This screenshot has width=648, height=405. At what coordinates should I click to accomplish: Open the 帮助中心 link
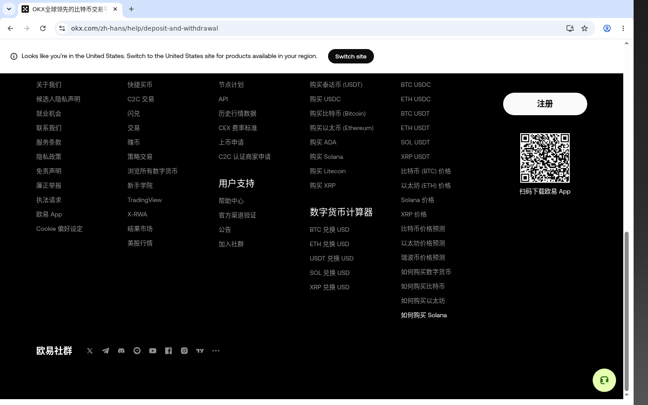[x=231, y=201]
